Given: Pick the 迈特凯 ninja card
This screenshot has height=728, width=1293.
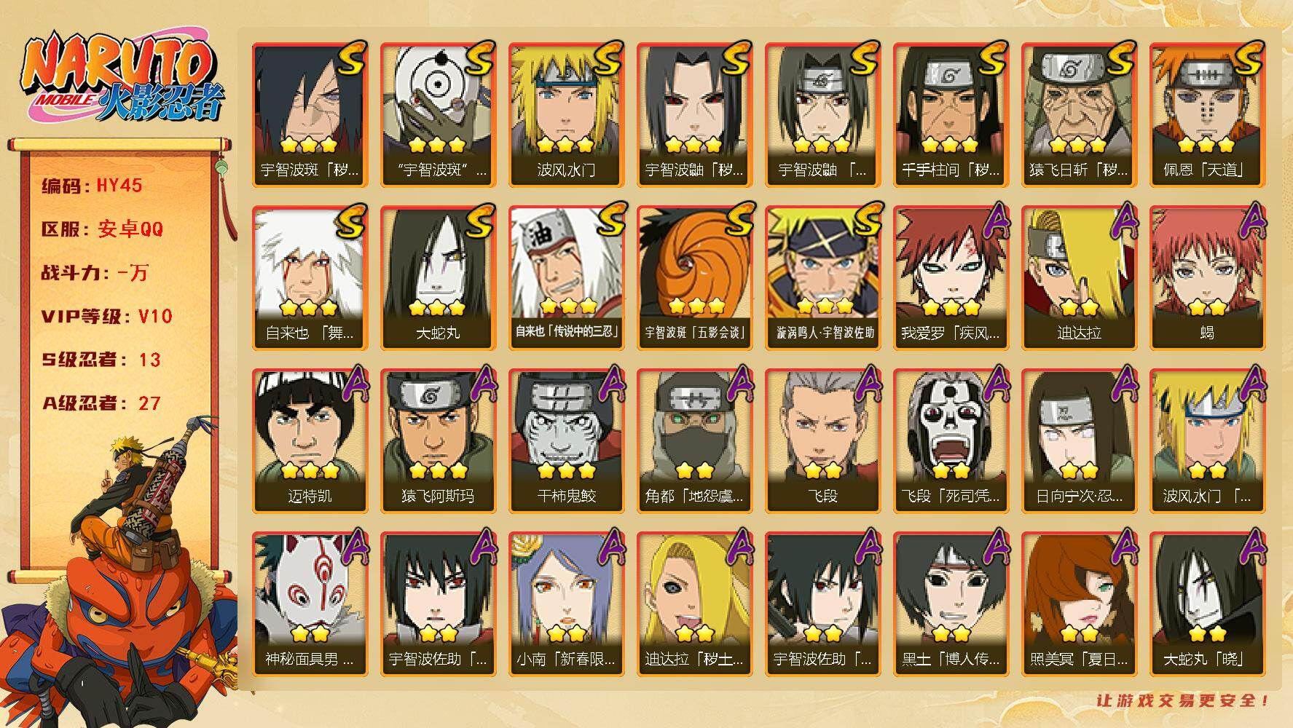Looking at the screenshot, I should [x=310, y=441].
